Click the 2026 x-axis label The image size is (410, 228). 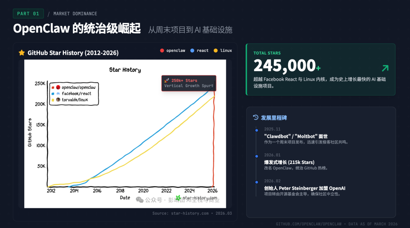click(212, 191)
